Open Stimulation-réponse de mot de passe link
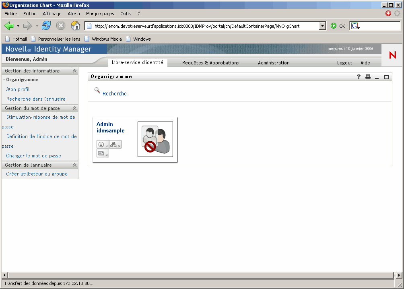The width and height of the screenshot is (404, 289). coord(41,117)
